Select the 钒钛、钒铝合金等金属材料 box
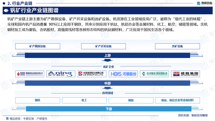Screen dimensions: 215x121 point(177,100)
